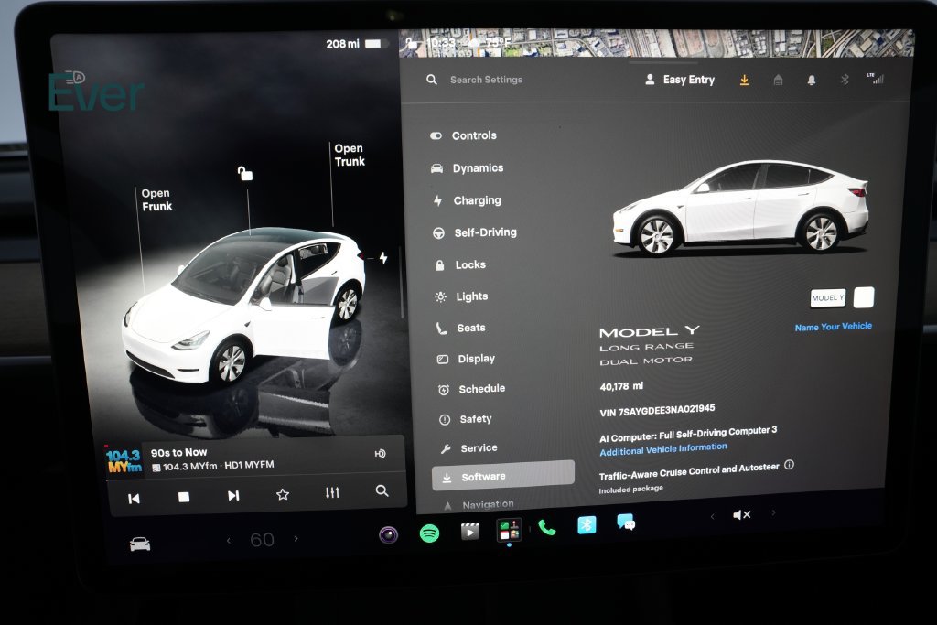The height and width of the screenshot is (625, 937).
Task: Select the Software menu item
Action: point(502,476)
